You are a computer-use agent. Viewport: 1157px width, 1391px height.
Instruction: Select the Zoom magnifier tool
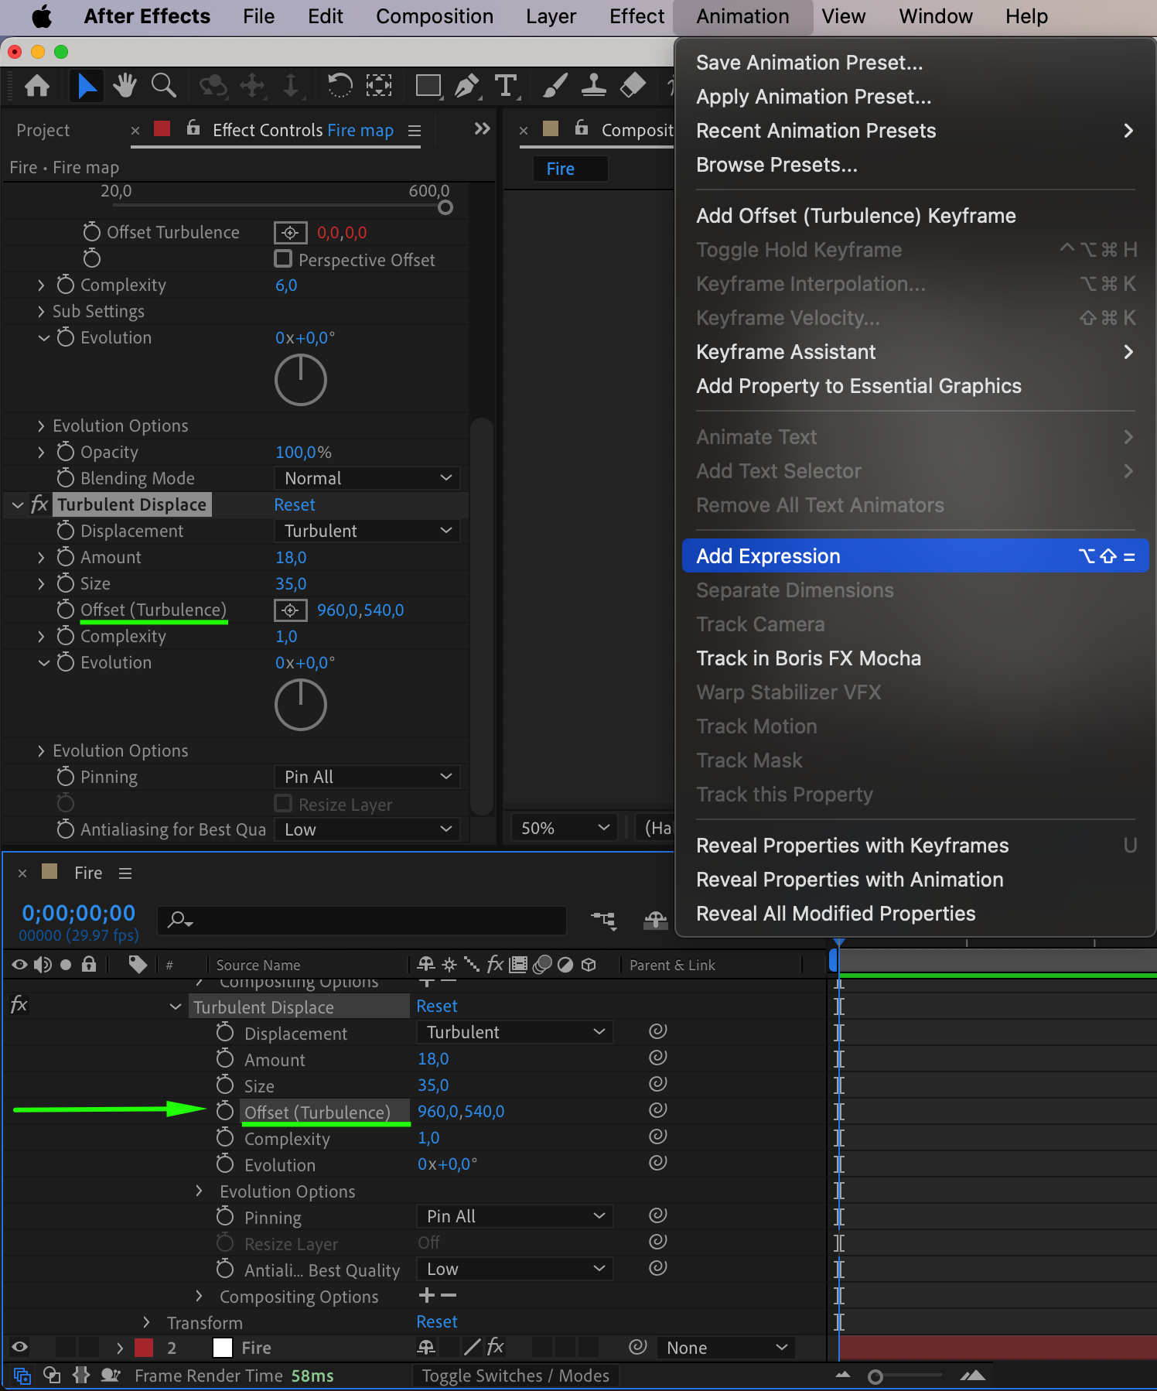click(x=163, y=85)
